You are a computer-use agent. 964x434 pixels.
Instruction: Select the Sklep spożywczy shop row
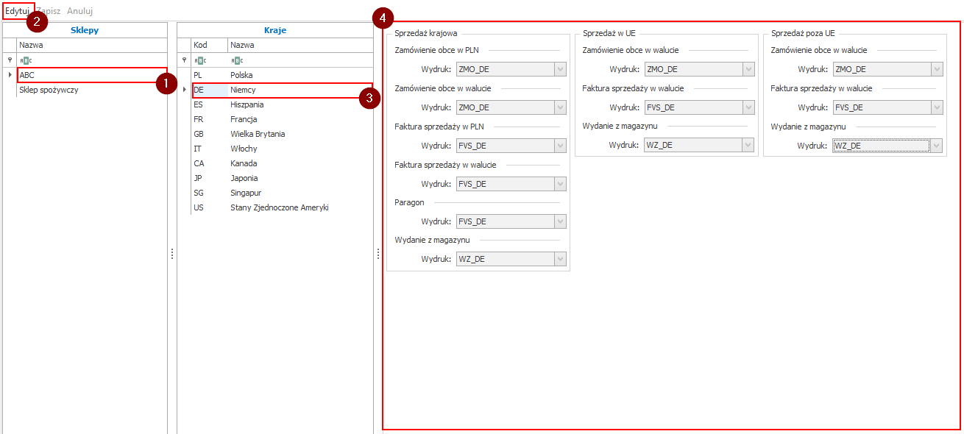[x=49, y=90]
